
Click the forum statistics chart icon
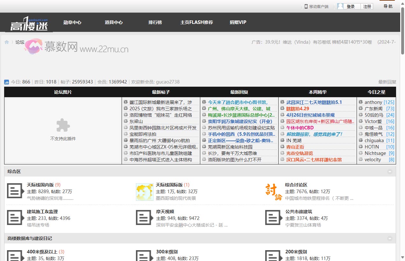7,82
